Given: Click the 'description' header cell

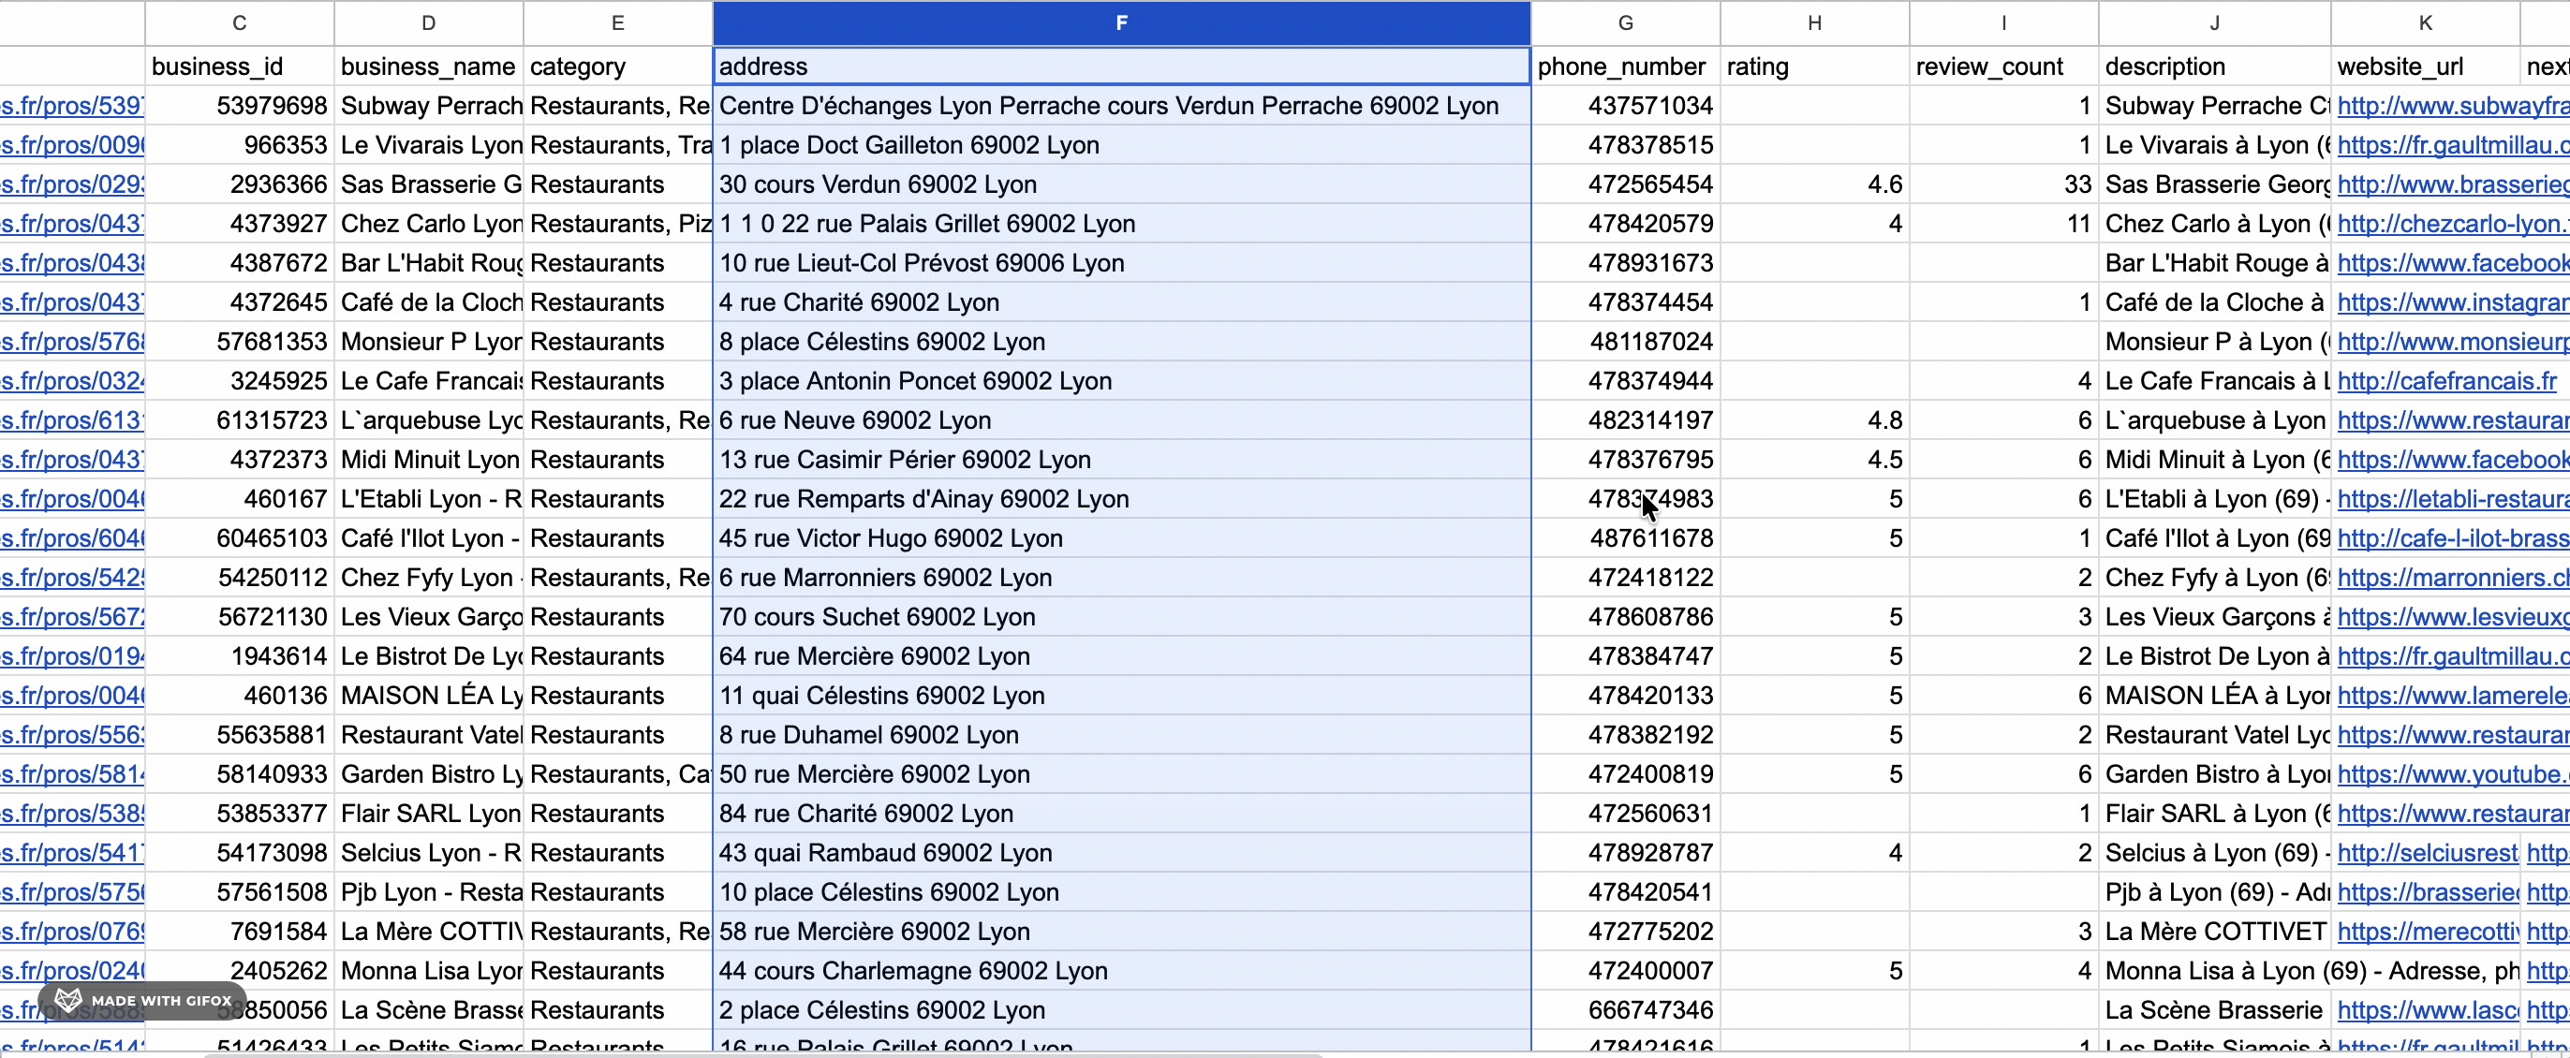Looking at the screenshot, I should pyautogui.click(x=2215, y=66).
